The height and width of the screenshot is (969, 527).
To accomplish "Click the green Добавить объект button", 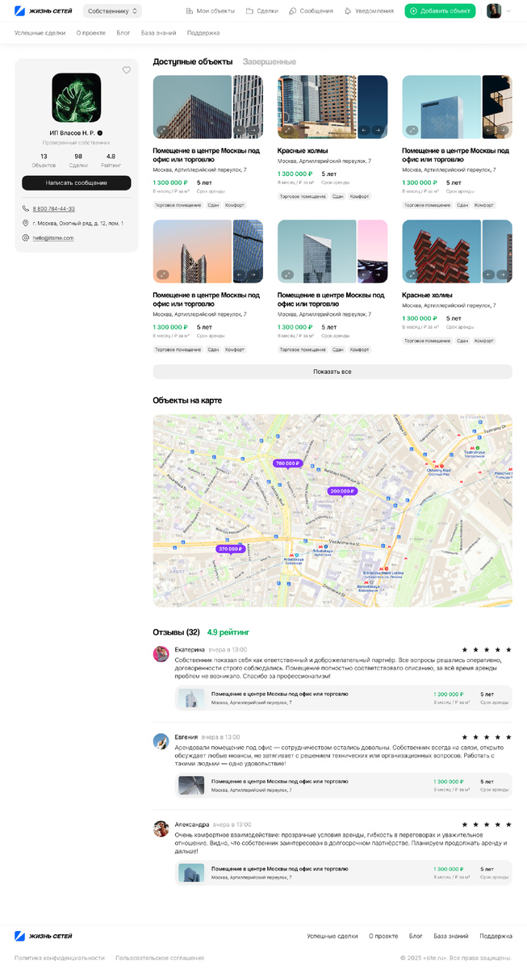I will click(440, 11).
